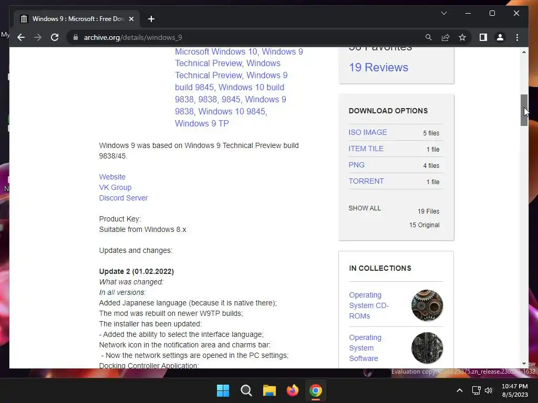Open Chrome side panel
The height and width of the screenshot is (403, 538).
483,37
